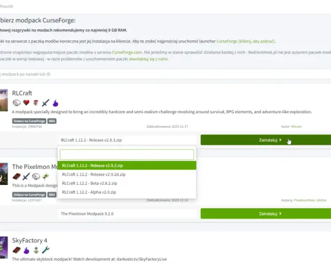Click the dropdown filter search field
The width and height of the screenshot is (331, 265).
[127, 155]
